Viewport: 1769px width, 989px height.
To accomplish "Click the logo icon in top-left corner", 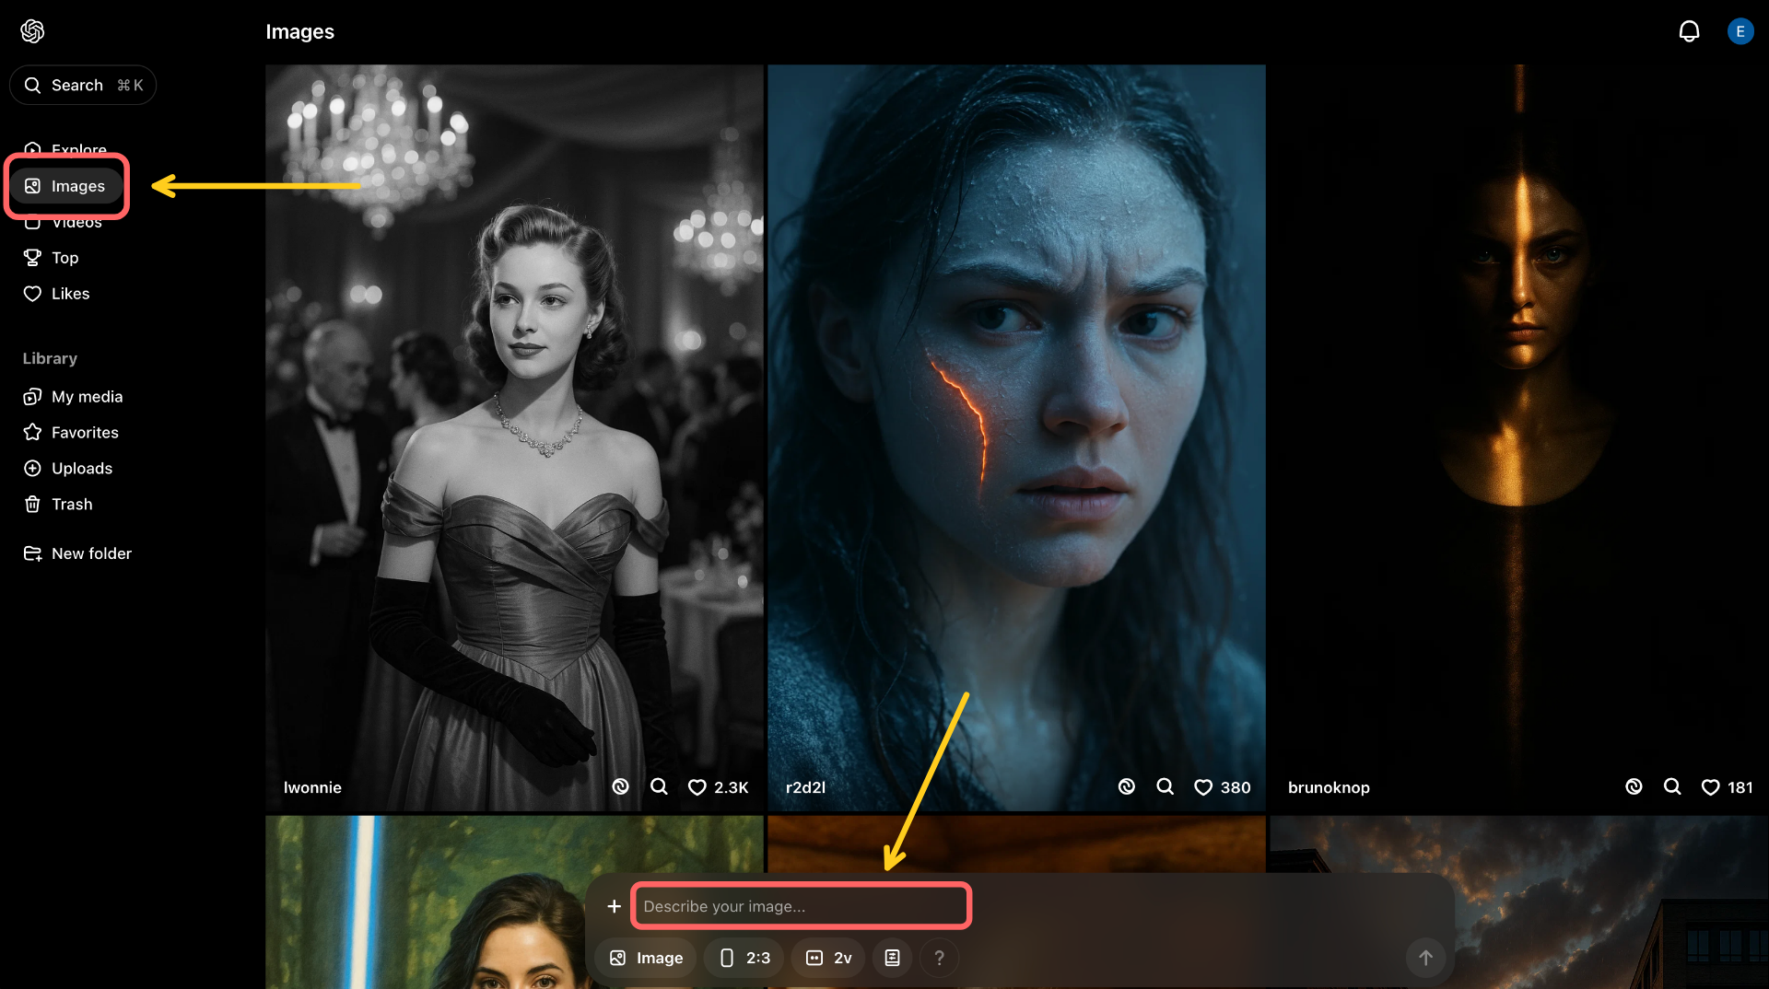I will pyautogui.click(x=32, y=31).
